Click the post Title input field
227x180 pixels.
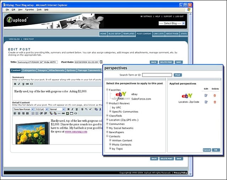pyautogui.click(x=38, y=62)
